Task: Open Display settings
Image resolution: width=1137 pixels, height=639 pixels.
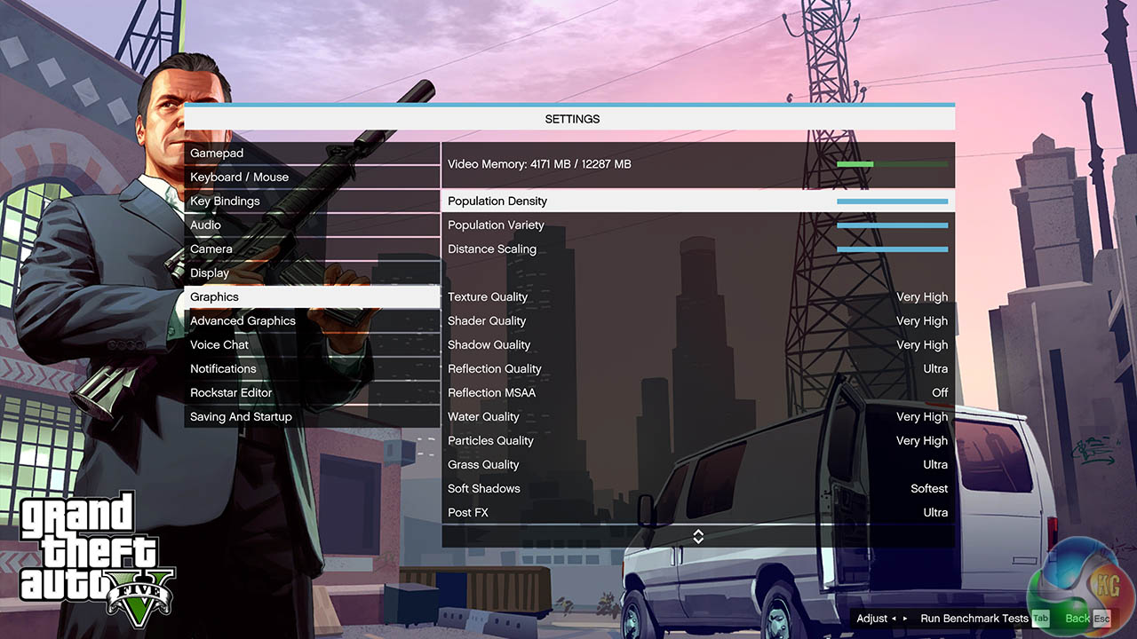Action: click(312, 273)
